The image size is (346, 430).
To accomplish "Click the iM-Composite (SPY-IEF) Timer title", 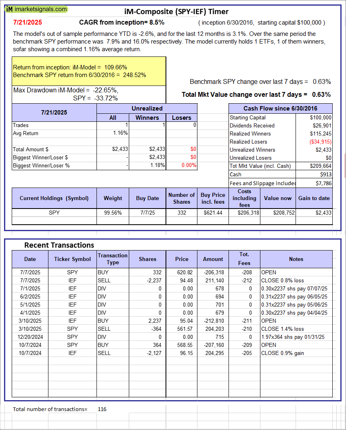I will click(176, 12).
